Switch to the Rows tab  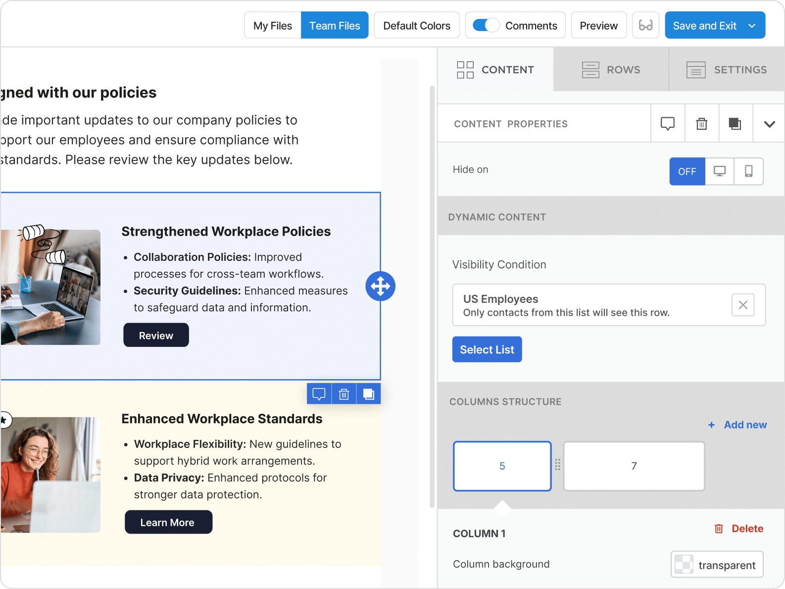611,70
